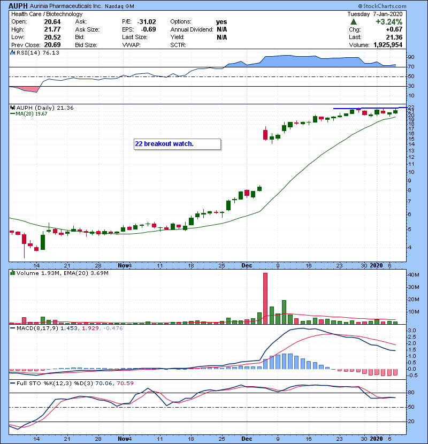Viewport: 428px width, 444px height.
Task: Click the Prev Close value 20.69
Action: [52, 45]
